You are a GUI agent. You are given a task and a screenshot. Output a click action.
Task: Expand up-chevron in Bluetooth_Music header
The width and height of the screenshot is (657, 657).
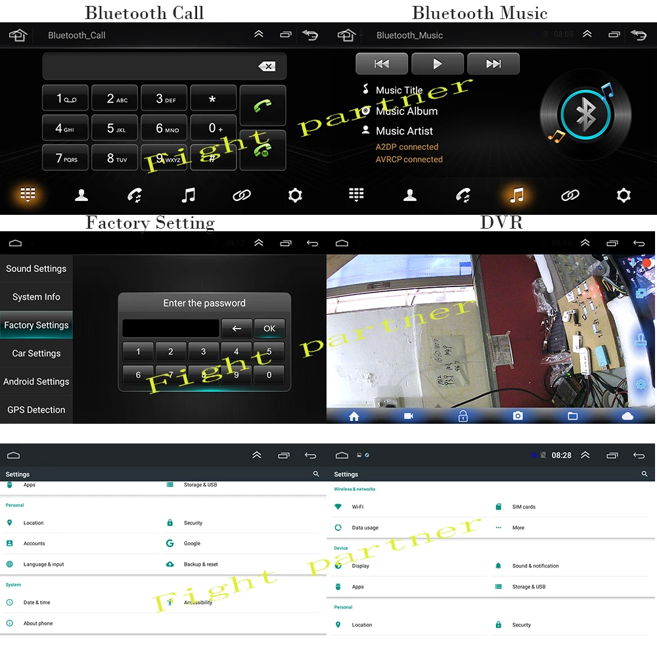point(587,34)
